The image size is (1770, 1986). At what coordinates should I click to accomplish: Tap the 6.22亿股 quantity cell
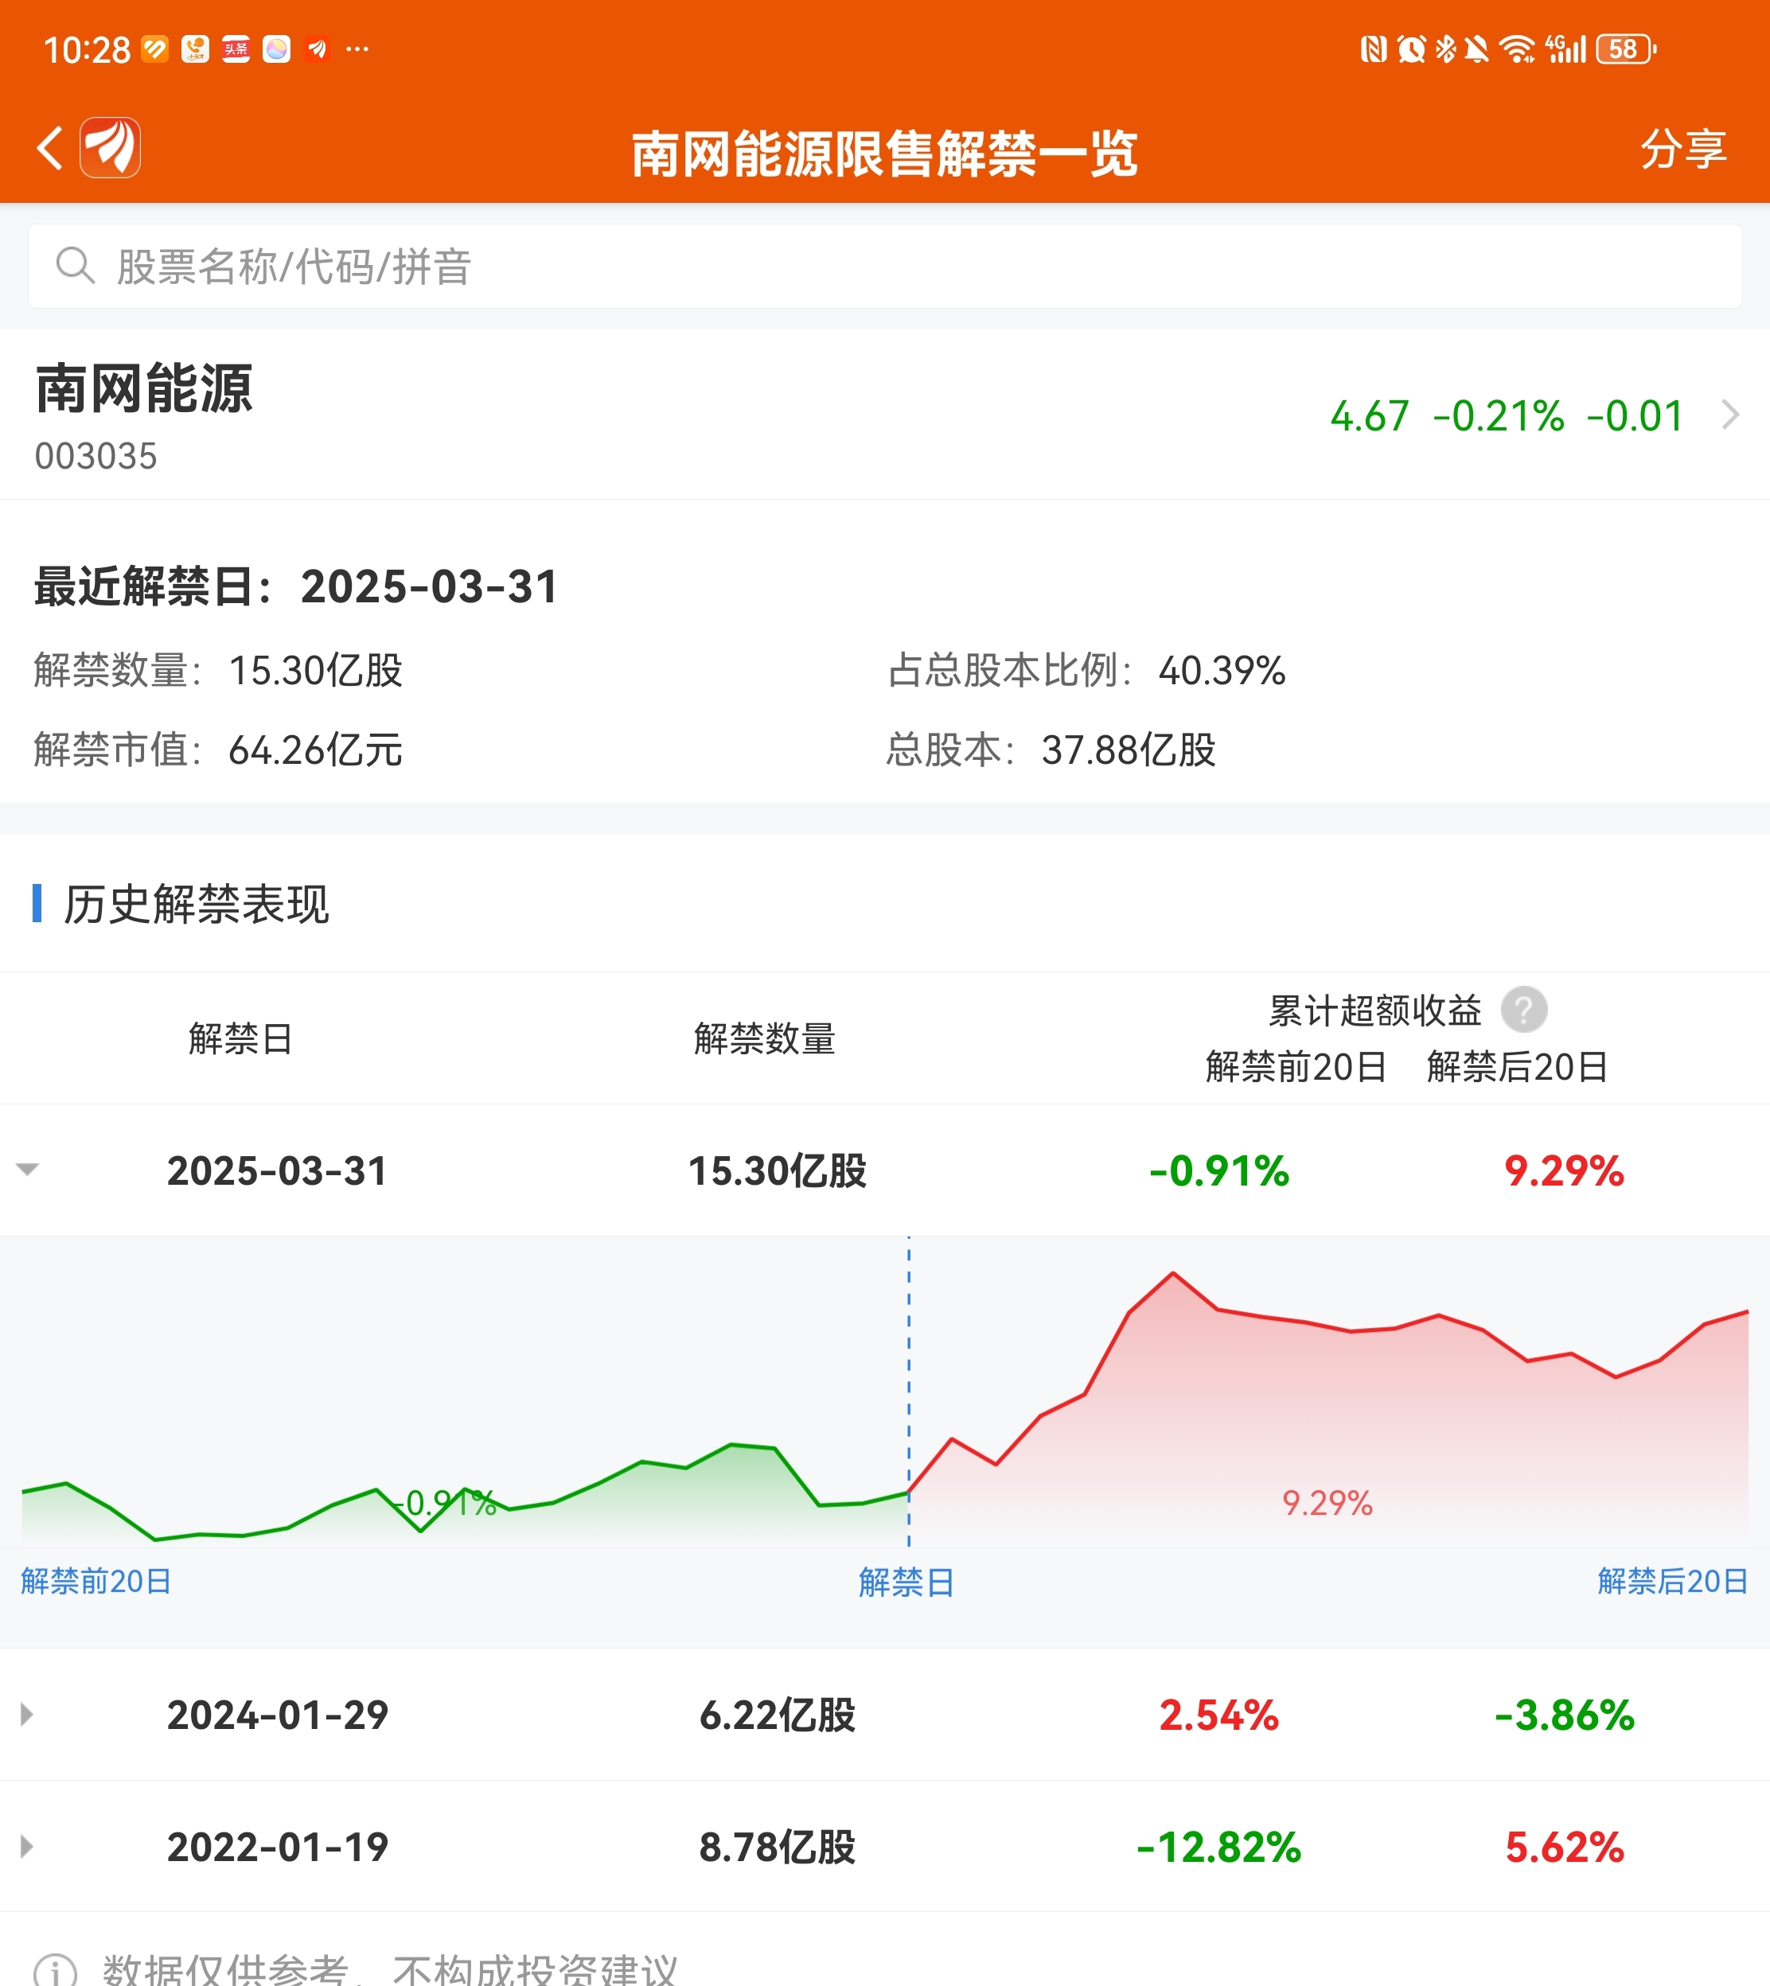[x=777, y=1715]
